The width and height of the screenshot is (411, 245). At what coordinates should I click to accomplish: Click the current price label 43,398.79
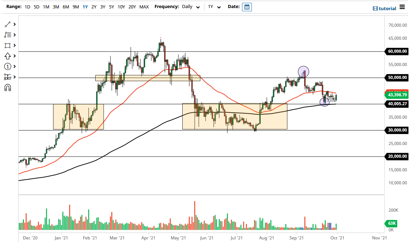click(x=397, y=95)
